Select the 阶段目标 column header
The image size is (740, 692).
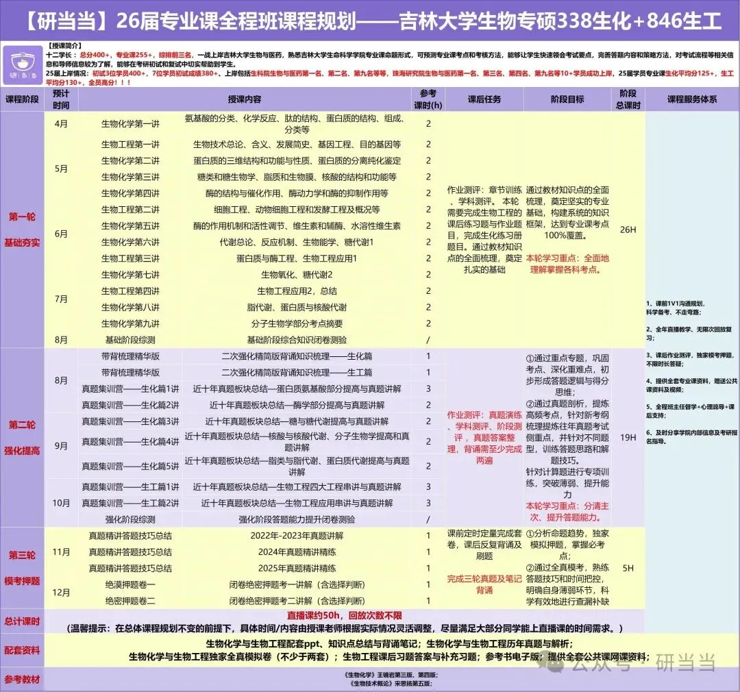tap(567, 99)
